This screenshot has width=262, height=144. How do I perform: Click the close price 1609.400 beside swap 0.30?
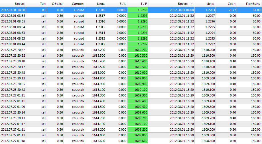[208, 101]
